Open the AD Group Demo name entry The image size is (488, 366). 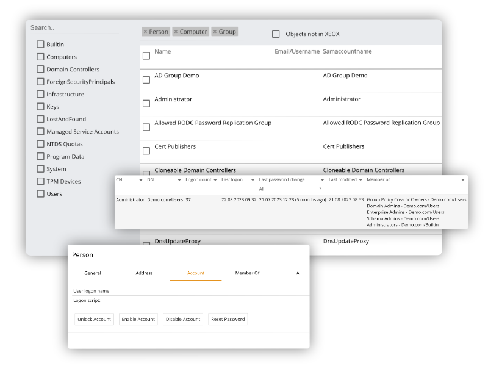[177, 75]
